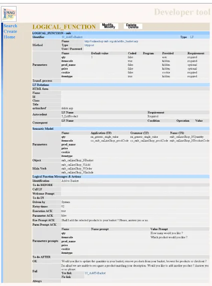Go to Home via sidebar link
Viewport: 212px width, 286px height.
tap(10, 37)
